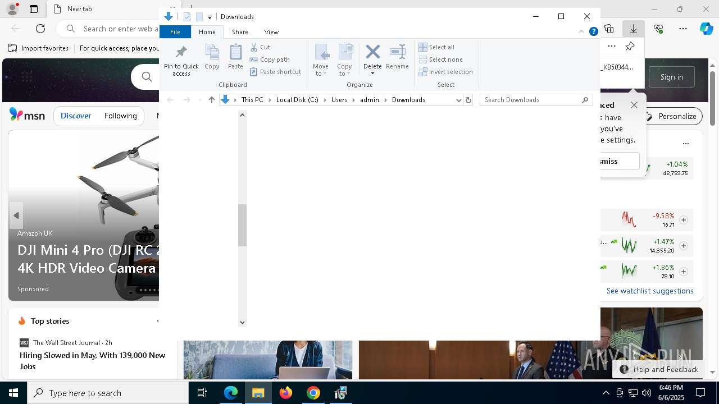This screenshot has width=719, height=404.
Task: Click Select none in the ribbon
Action: [x=441, y=59]
